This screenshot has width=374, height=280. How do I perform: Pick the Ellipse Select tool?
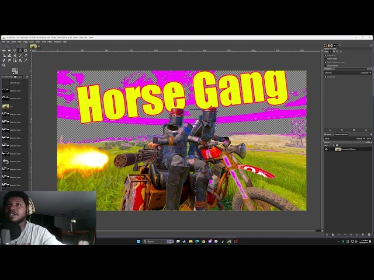(9, 51)
